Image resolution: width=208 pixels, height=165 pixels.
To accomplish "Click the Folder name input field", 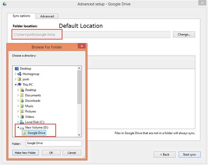I will [x=54, y=143].
